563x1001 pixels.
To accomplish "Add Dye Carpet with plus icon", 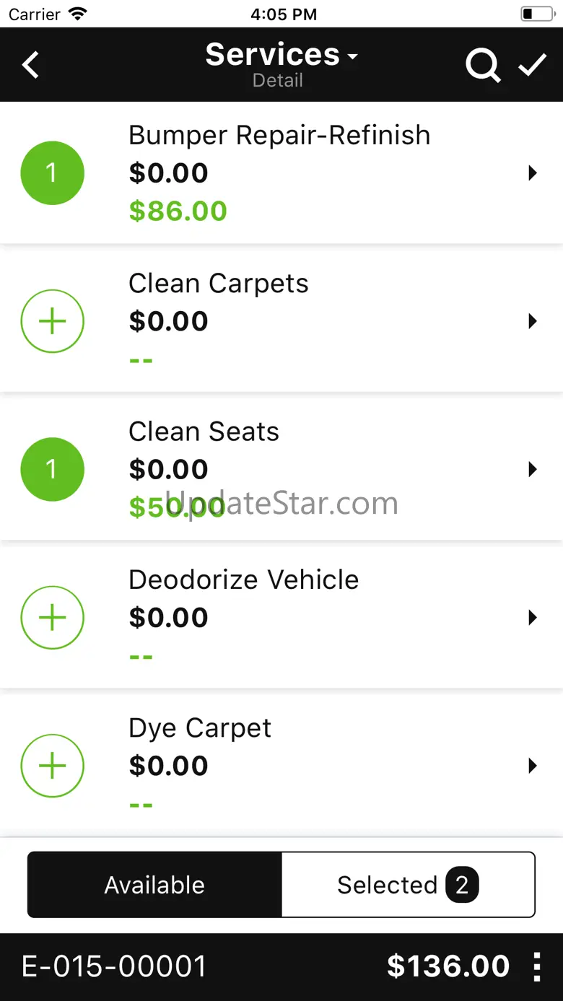I will pyautogui.click(x=52, y=766).
